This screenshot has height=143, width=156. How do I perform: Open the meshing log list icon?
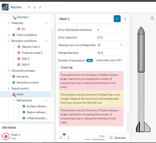coord(61,138)
